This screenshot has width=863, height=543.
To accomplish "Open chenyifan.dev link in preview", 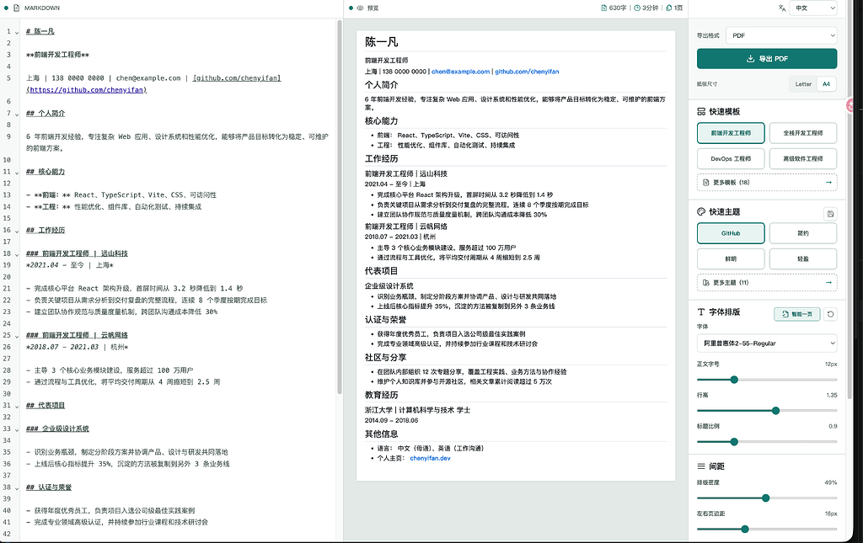I will (x=430, y=458).
